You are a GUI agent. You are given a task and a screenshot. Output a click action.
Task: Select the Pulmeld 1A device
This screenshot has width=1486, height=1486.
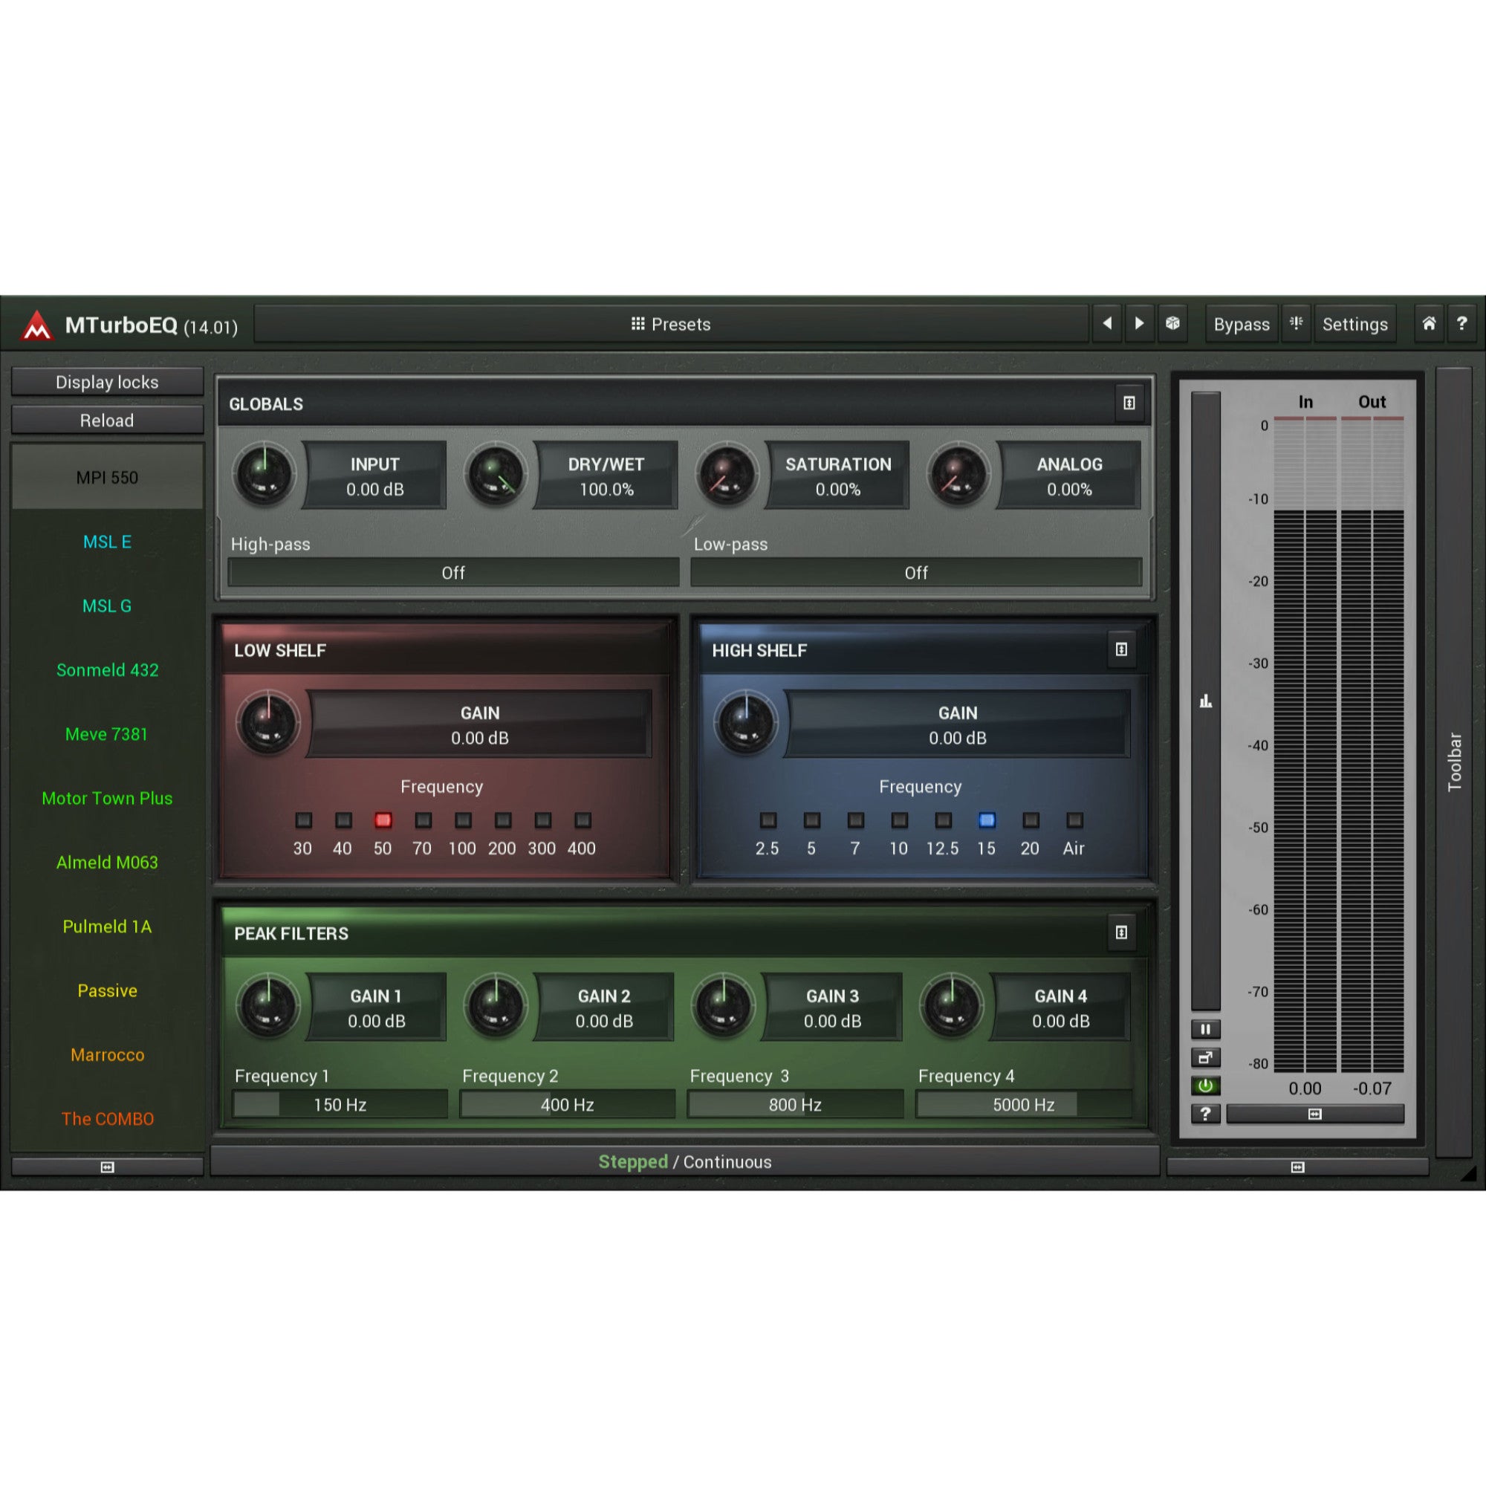click(x=108, y=926)
